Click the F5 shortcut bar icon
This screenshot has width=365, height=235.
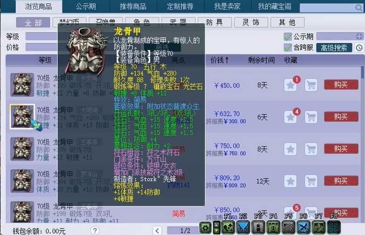click(273, 228)
